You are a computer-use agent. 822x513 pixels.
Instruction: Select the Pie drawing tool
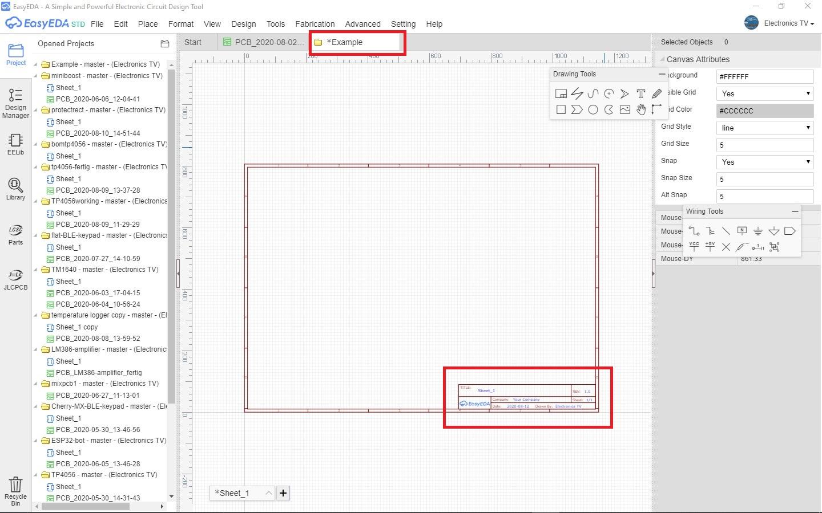tap(609, 109)
